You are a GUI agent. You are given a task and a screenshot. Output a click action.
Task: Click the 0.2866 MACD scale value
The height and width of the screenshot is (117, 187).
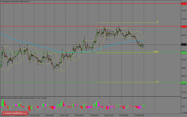point(184,98)
